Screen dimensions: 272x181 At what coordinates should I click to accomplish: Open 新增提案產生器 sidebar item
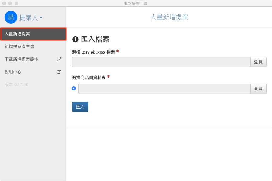[33, 46]
